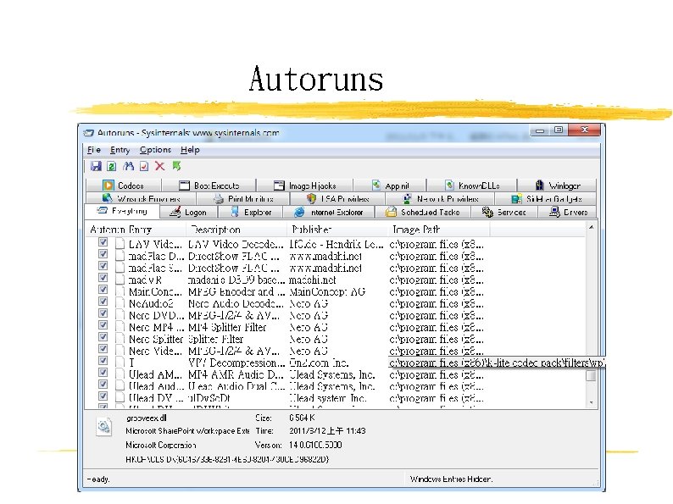Expand the Entry menu

point(120,150)
